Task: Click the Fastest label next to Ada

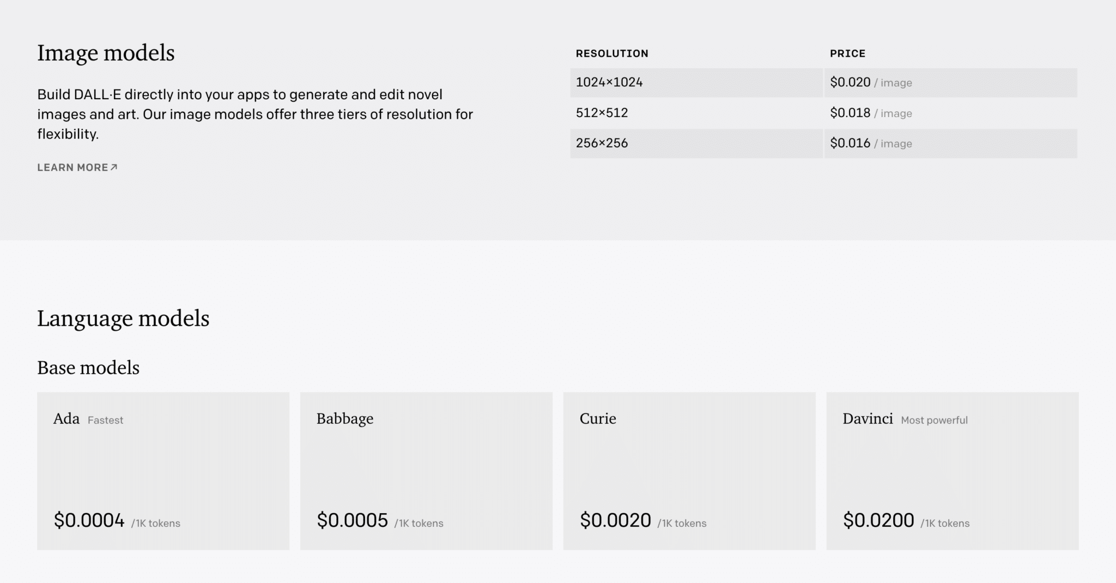Action: [105, 420]
